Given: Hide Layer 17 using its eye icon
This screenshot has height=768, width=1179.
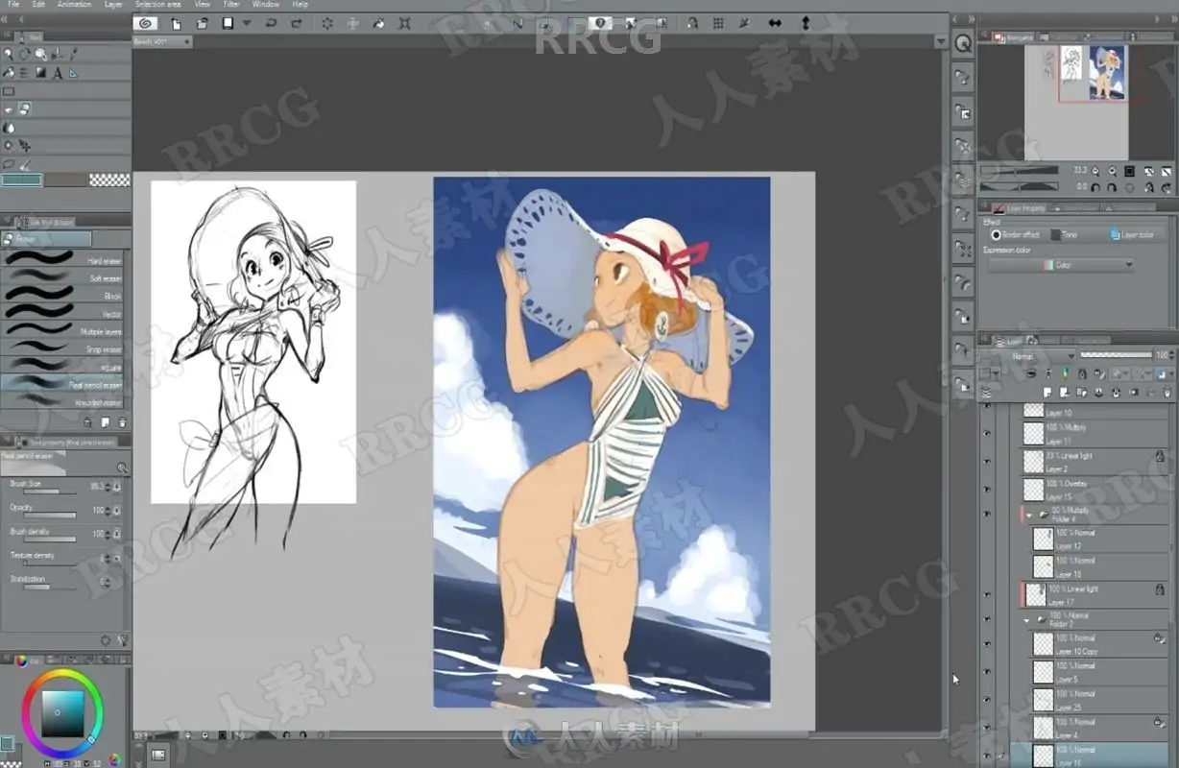Looking at the screenshot, I should coord(987,595).
